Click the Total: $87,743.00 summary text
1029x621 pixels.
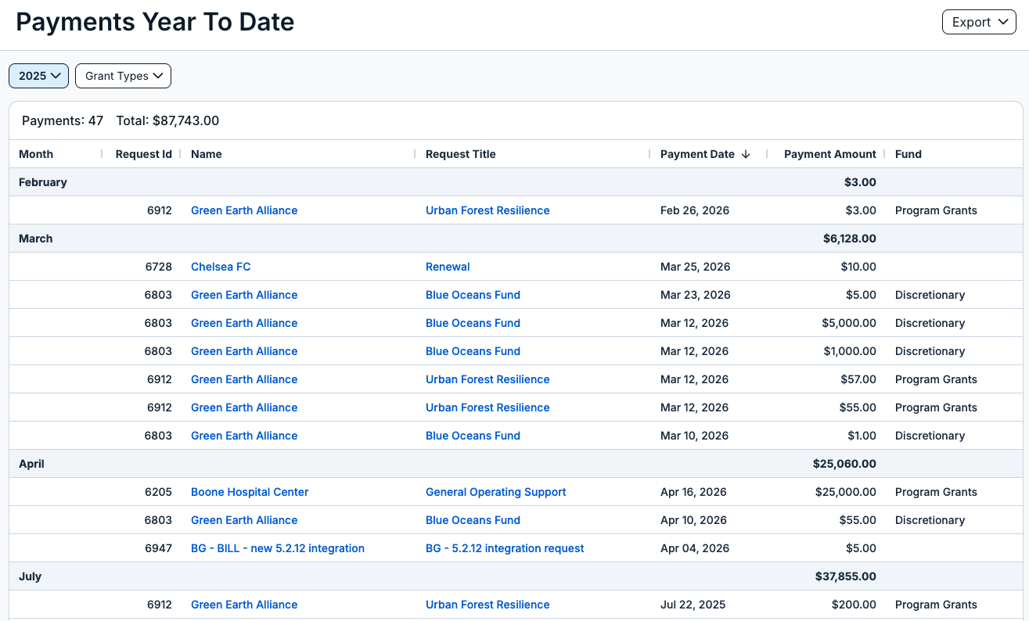click(167, 120)
